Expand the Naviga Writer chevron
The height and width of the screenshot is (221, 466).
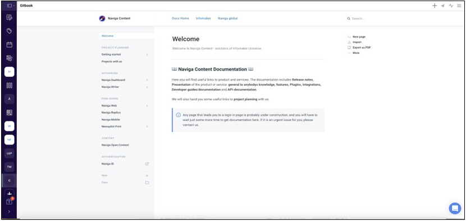(x=147, y=87)
